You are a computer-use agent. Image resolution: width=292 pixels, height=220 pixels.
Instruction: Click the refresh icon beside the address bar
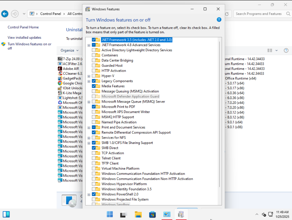point(227,14)
